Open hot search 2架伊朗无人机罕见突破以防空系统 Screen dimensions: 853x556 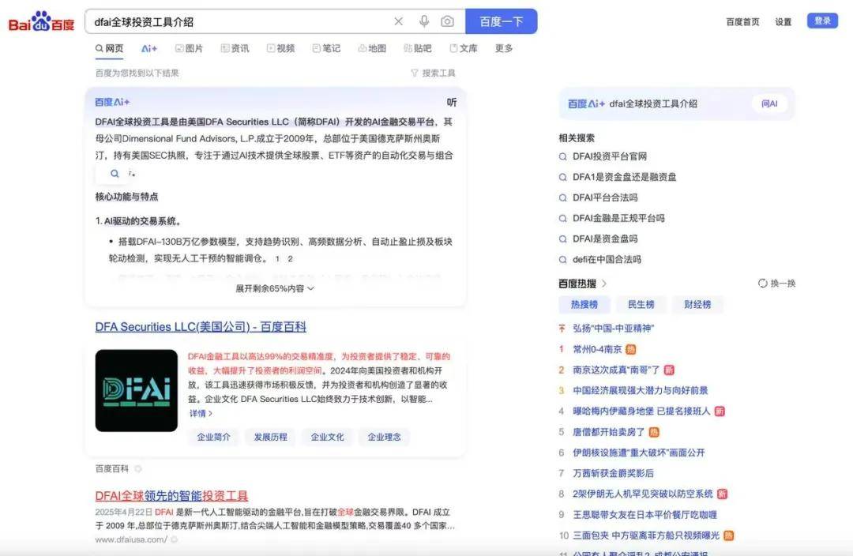coord(642,494)
